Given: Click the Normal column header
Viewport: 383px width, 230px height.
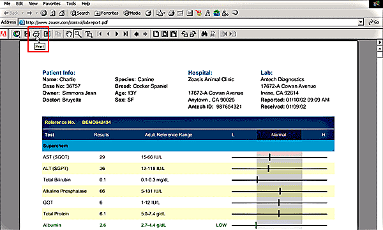Looking at the screenshot, I should [x=279, y=135].
